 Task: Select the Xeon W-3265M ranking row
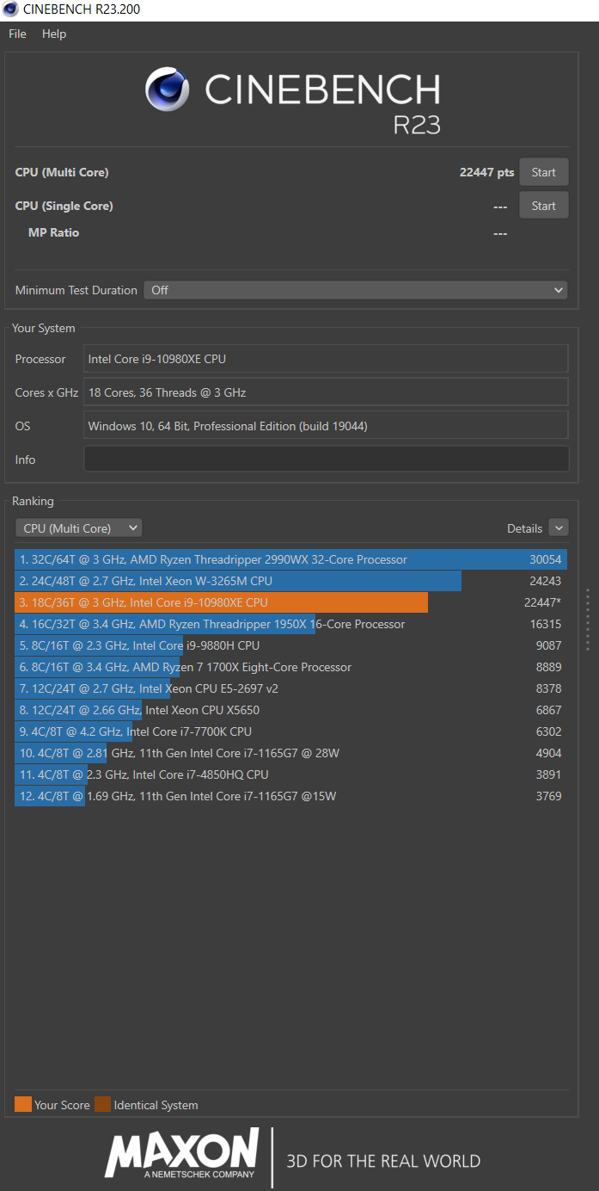(x=291, y=581)
